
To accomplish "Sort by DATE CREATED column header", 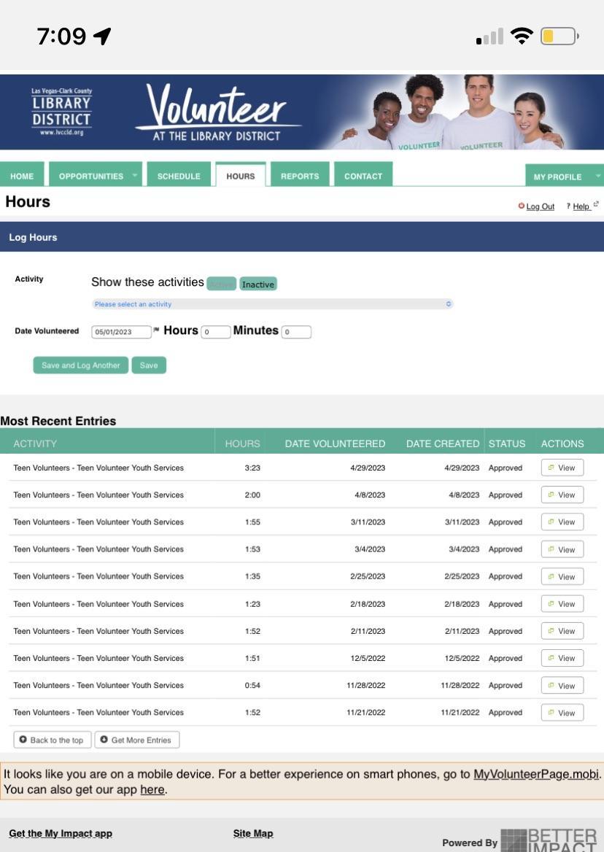I will (443, 444).
